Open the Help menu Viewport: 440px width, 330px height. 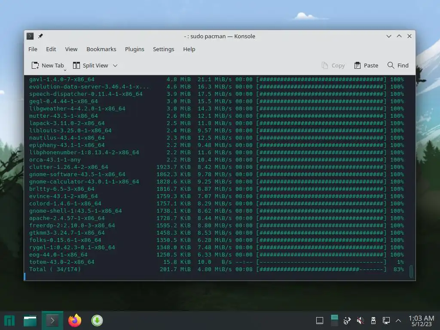pyautogui.click(x=189, y=49)
